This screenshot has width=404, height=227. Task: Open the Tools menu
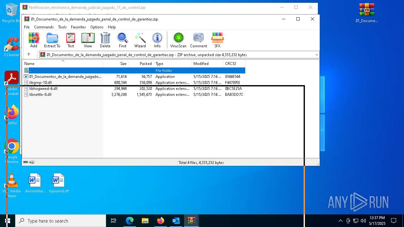coord(62,27)
